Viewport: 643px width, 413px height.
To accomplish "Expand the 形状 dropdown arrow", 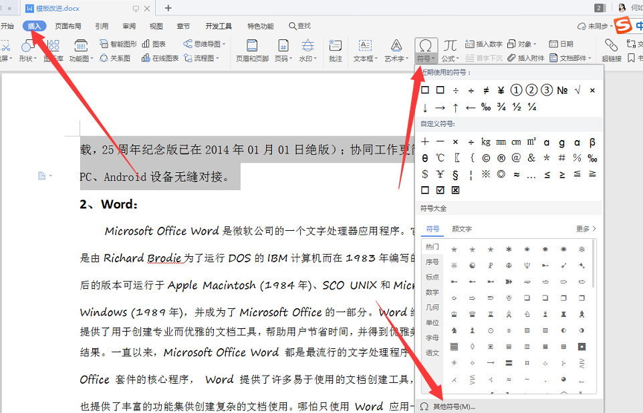I will [35, 59].
